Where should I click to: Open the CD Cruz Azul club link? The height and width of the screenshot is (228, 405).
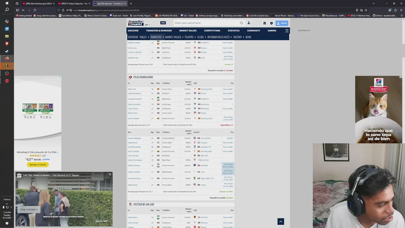click(x=205, y=138)
